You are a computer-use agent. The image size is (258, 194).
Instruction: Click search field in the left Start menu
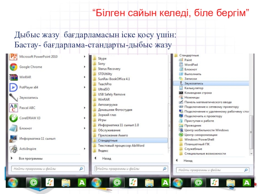pyautogui.click(x=48, y=169)
